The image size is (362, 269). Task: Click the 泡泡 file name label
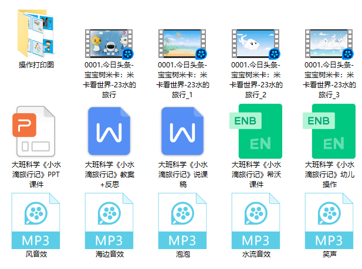pyautogui.click(x=183, y=254)
